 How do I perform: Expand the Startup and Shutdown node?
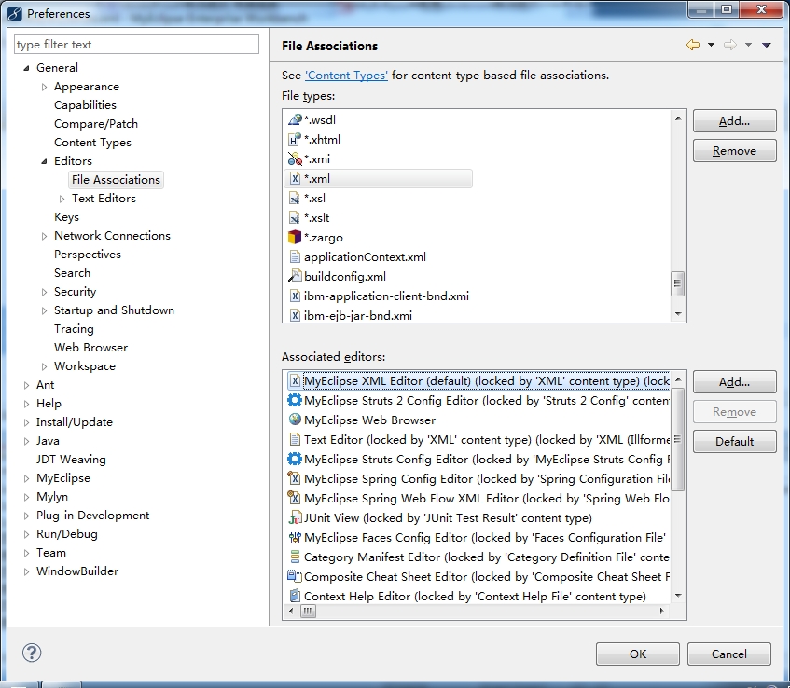44,310
